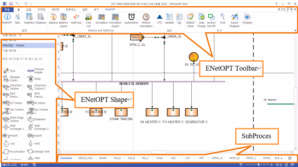298x167 pixels.
Task: Start Simulation (Layer) tool
Action: pos(115,20)
